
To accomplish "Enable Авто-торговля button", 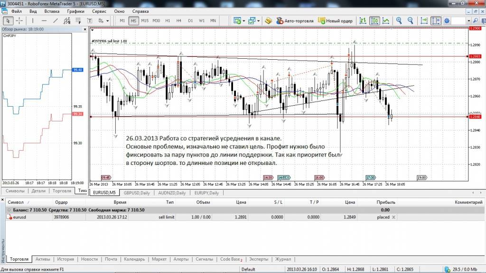I will point(293,21).
